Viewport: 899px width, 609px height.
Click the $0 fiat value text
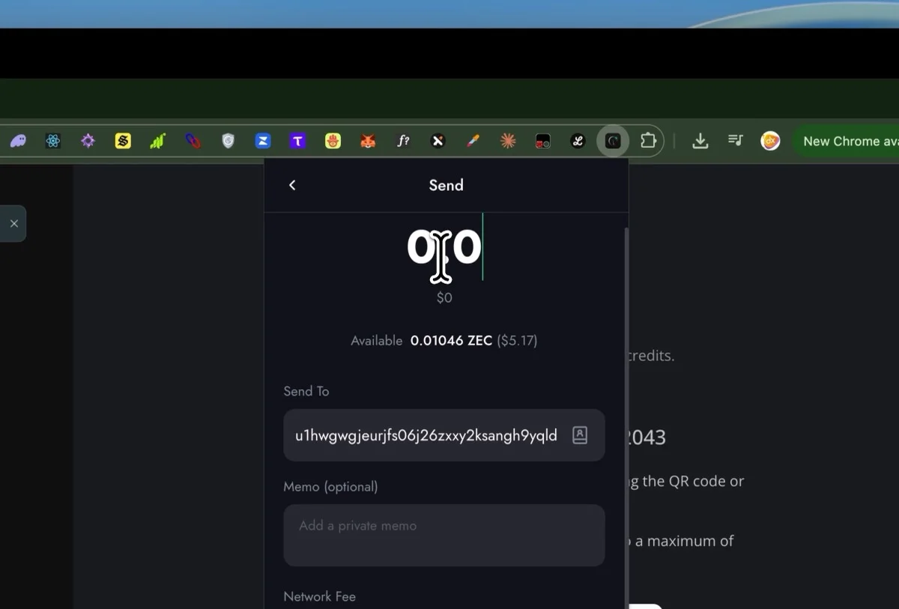coord(444,297)
